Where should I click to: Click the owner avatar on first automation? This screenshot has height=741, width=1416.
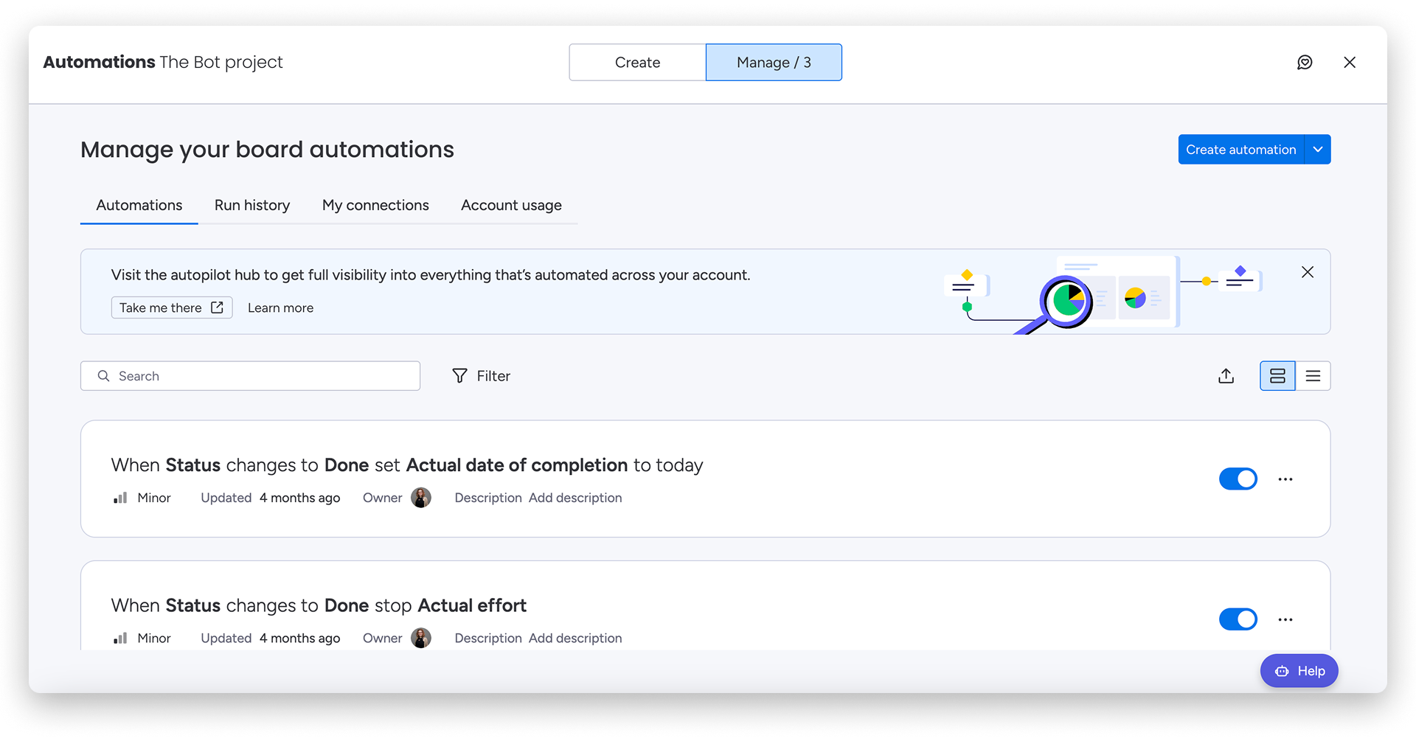pos(421,498)
